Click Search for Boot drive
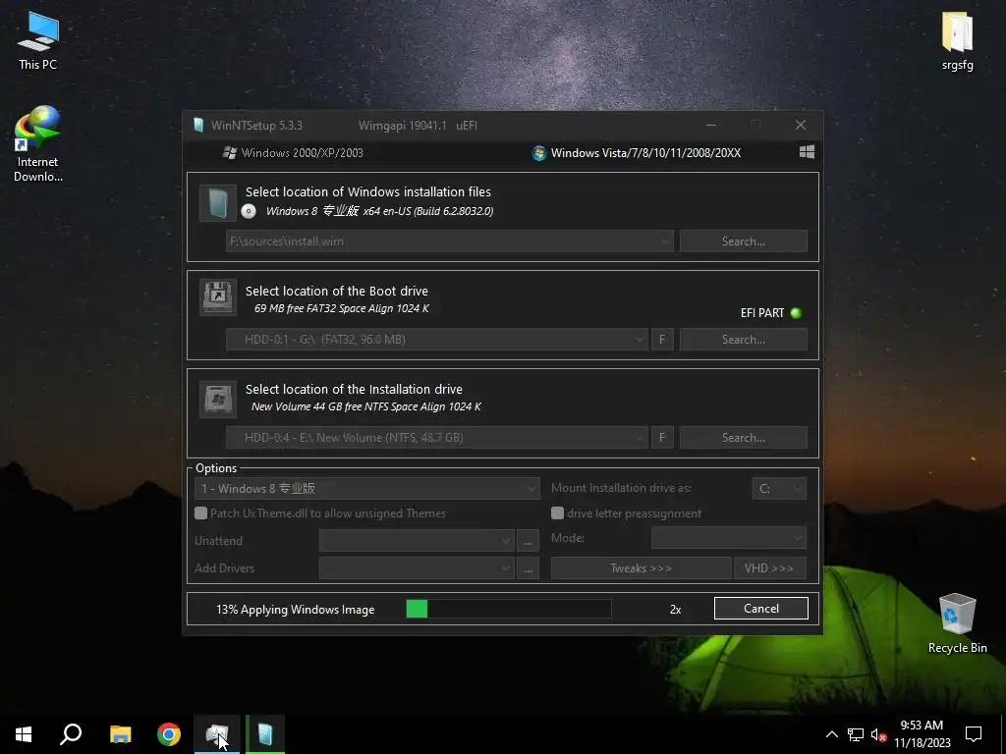The image size is (1006, 754). (x=744, y=340)
